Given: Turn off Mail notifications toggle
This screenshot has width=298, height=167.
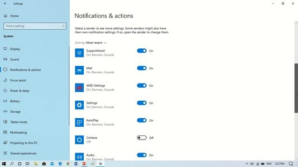Looking at the screenshot, I should [x=142, y=68].
